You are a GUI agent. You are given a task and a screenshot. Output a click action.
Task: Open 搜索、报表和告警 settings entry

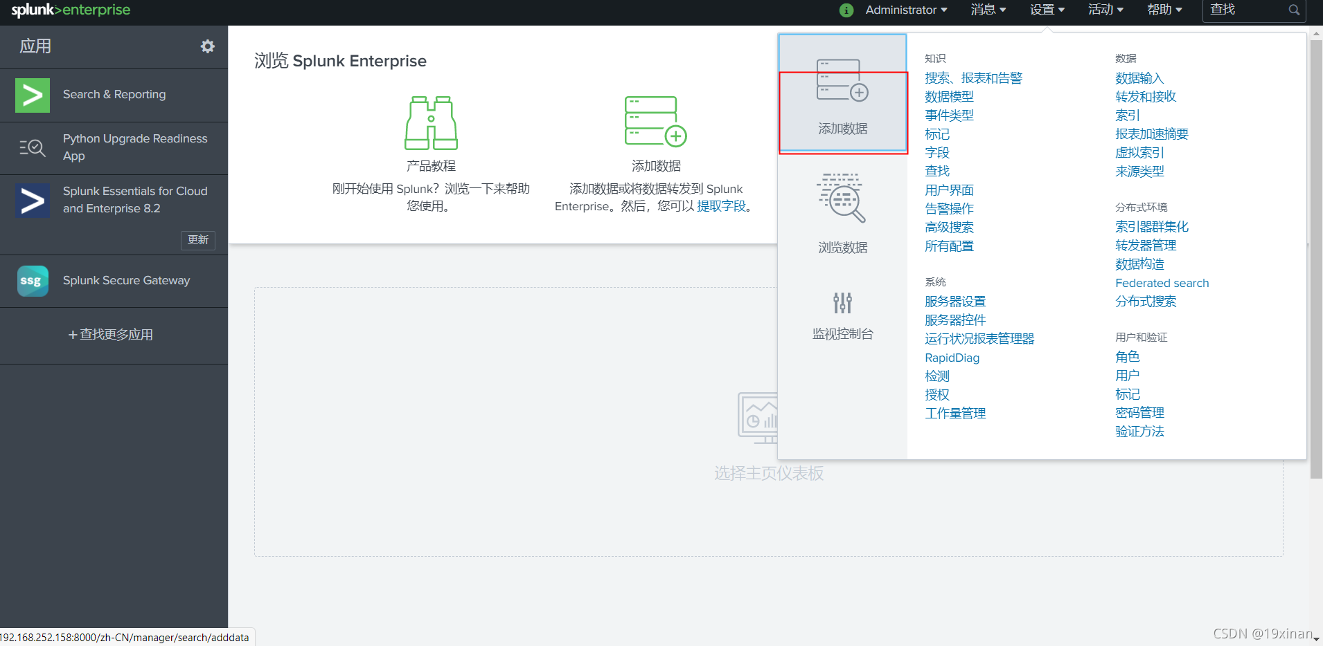(973, 78)
